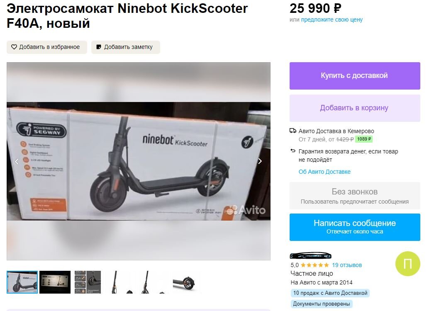
Task: Open the 19 отзывов reviews link
Action: point(347,265)
